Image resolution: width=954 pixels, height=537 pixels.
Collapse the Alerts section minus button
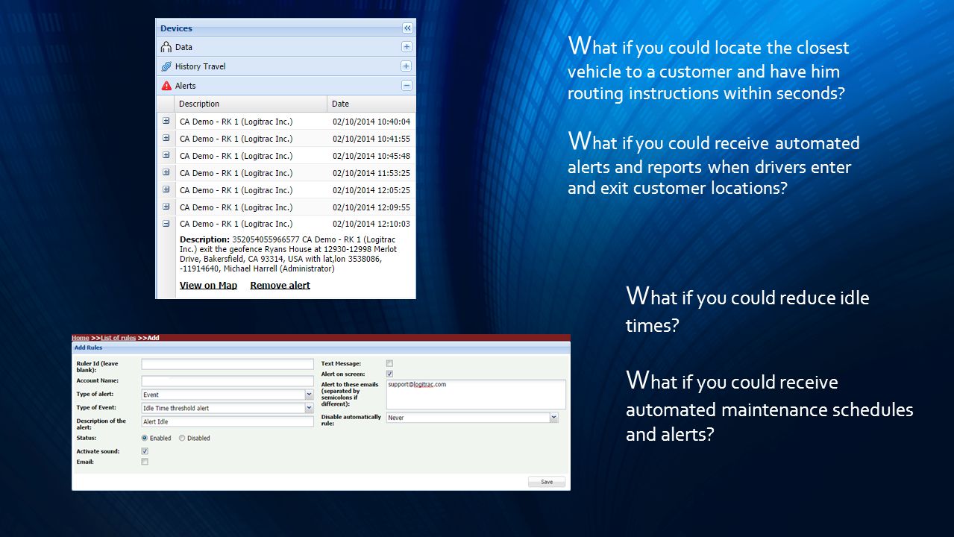[x=407, y=86]
